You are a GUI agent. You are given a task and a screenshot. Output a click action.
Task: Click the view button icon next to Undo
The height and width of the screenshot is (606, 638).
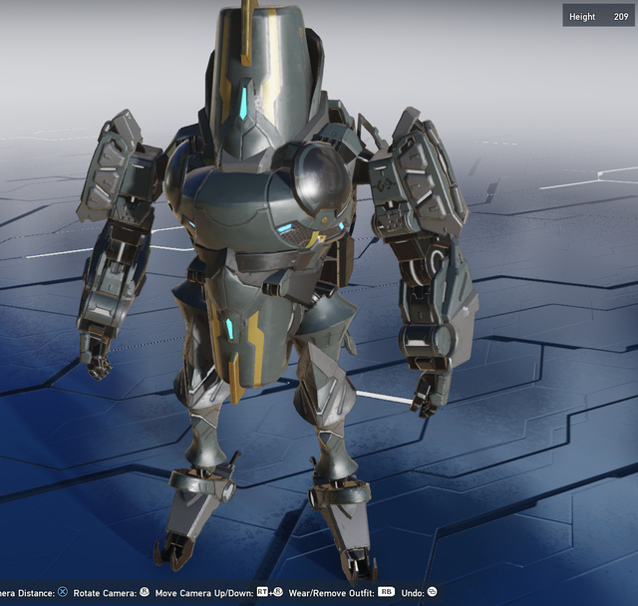coord(432,592)
